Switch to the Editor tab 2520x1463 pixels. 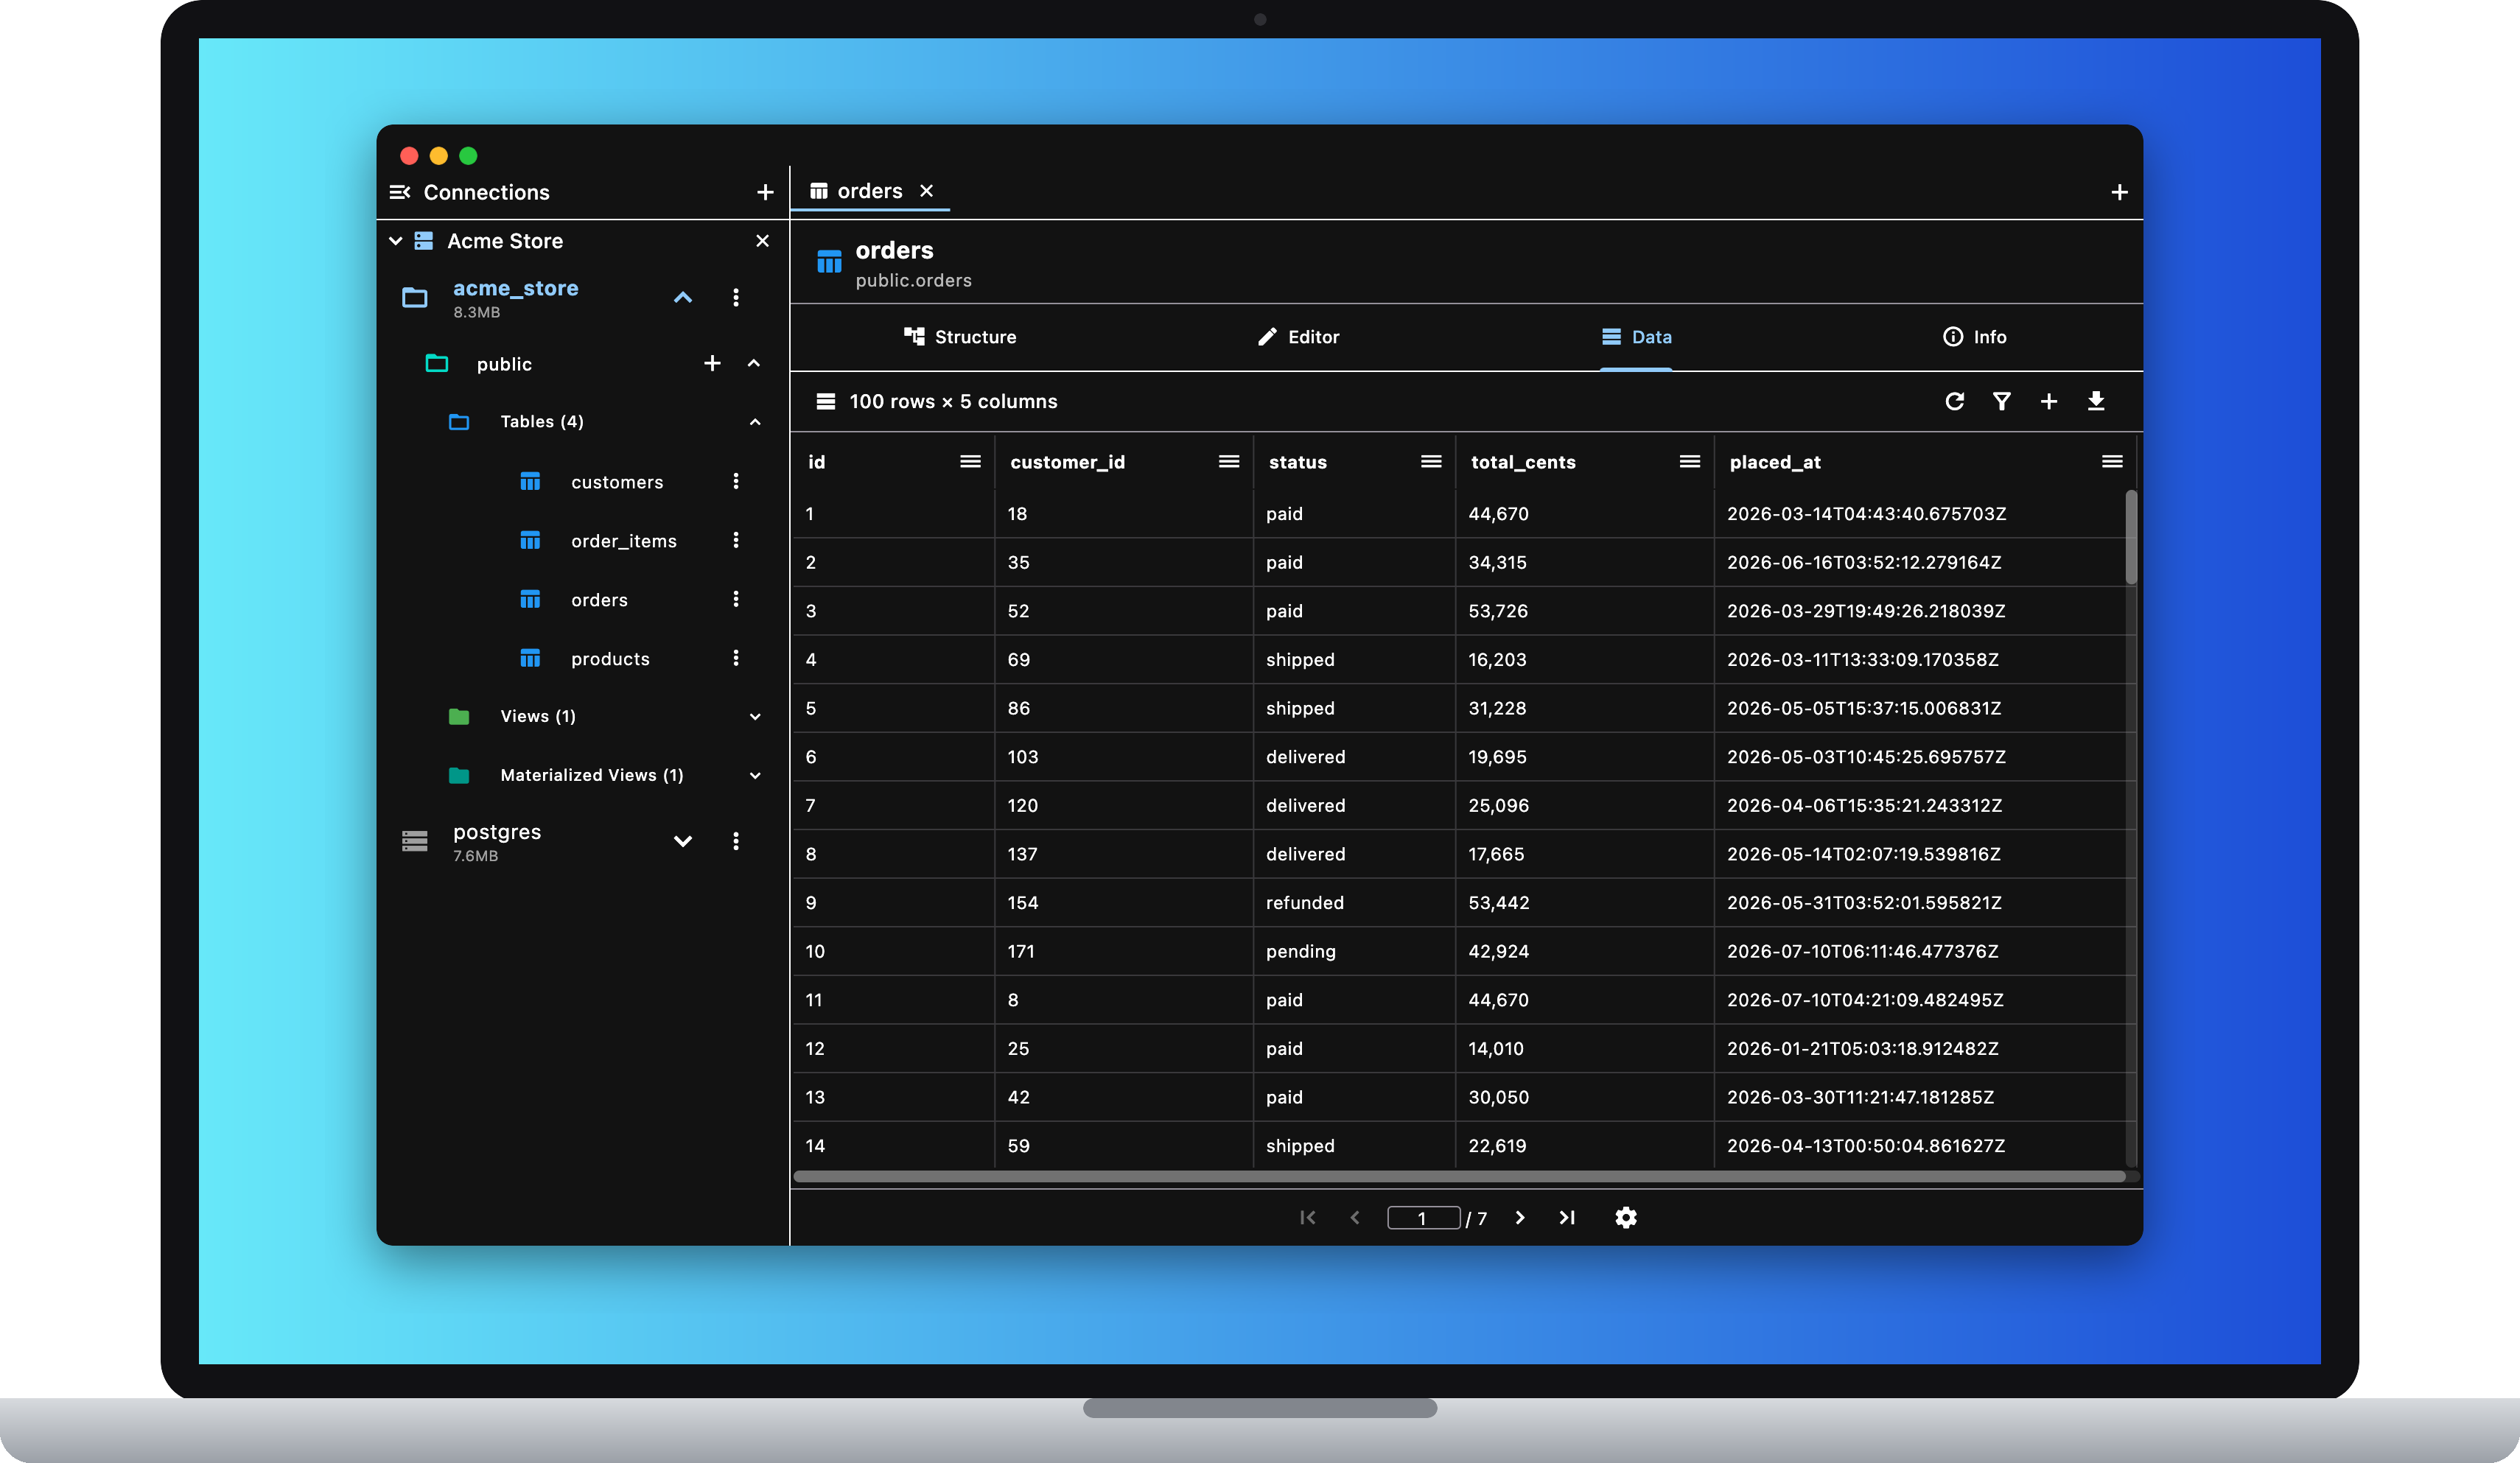1298,337
